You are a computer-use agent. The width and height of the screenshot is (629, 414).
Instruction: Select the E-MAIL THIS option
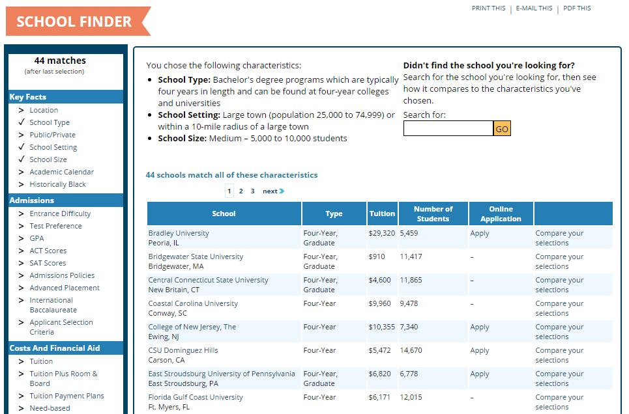(533, 8)
